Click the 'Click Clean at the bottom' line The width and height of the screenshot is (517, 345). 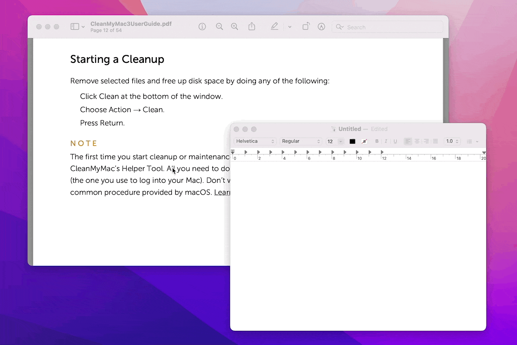pos(151,96)
